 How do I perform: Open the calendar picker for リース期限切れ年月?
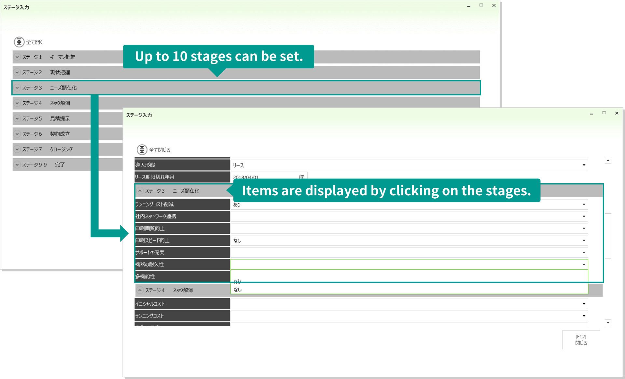tap(302, 177)
